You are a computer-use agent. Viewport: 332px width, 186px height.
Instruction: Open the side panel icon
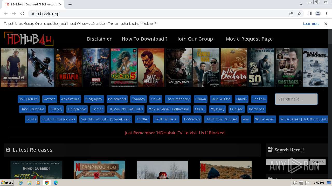click(x=309, y=13)
